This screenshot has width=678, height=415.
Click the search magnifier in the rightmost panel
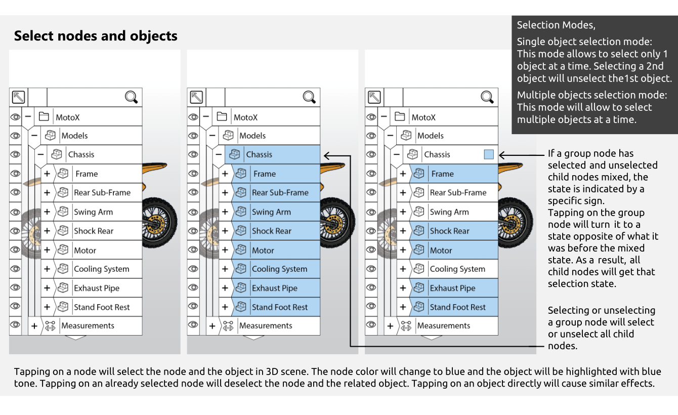487,97
